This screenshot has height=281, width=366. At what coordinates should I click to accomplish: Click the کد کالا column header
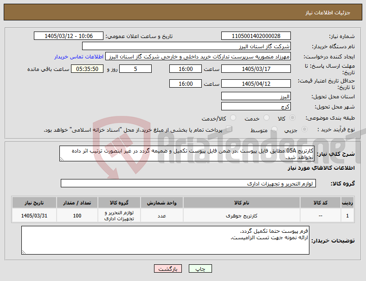[320, 203]
